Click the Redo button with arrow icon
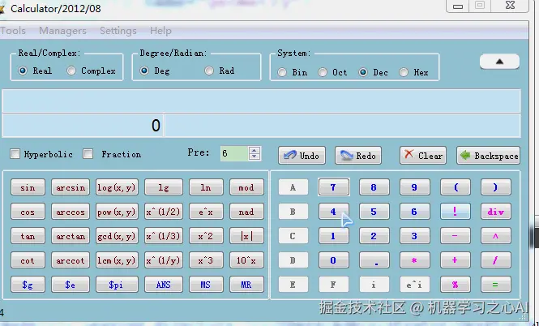Screen dimensions: 539x326 357,156
